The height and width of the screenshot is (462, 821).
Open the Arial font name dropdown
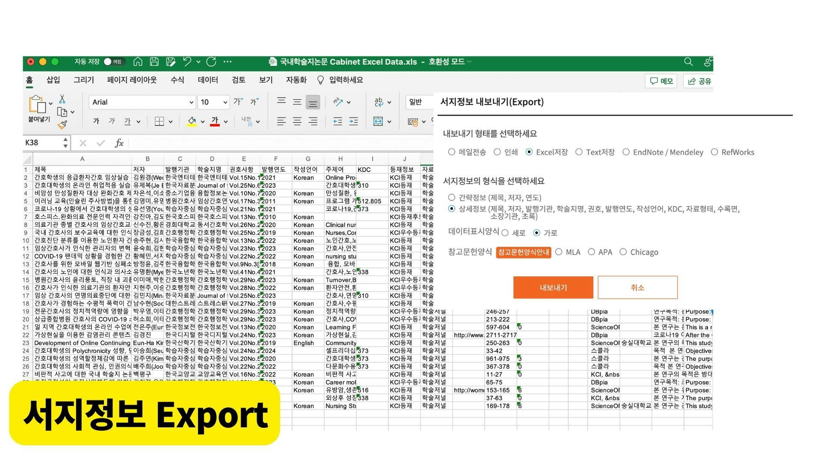(191, 102)
